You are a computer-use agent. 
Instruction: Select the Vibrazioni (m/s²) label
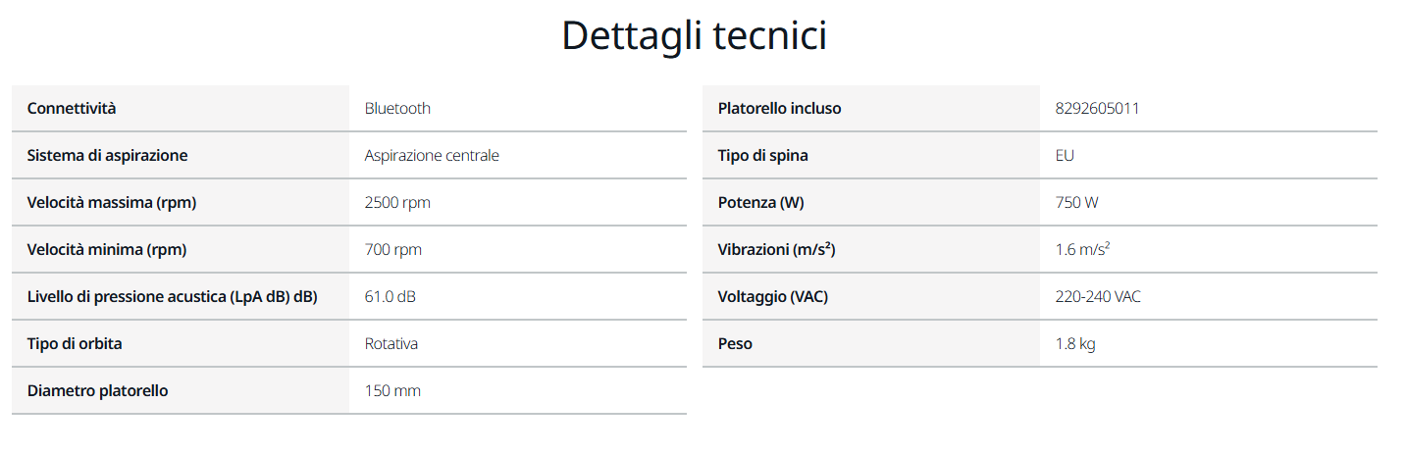[x=777, y=249]
